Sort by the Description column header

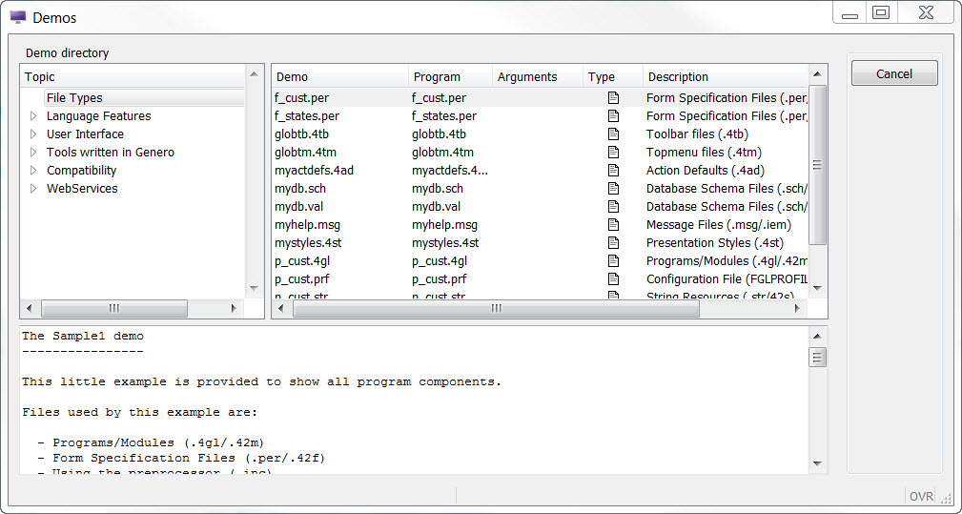click(x=726, y=76)
